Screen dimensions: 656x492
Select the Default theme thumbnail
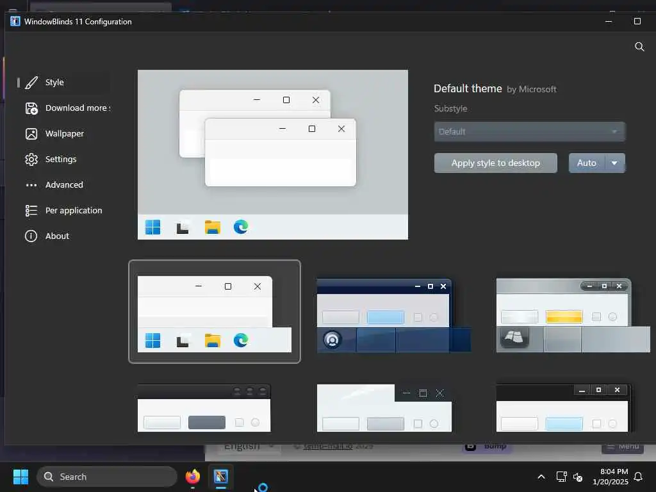214,312
